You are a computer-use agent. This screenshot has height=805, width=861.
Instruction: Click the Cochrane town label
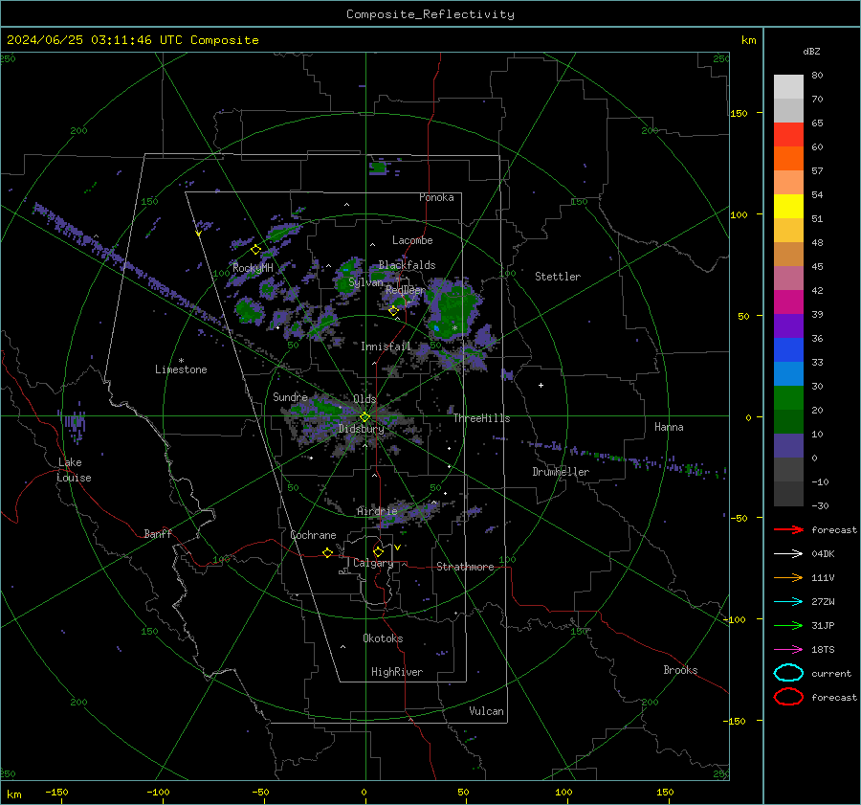click(313, 535)
